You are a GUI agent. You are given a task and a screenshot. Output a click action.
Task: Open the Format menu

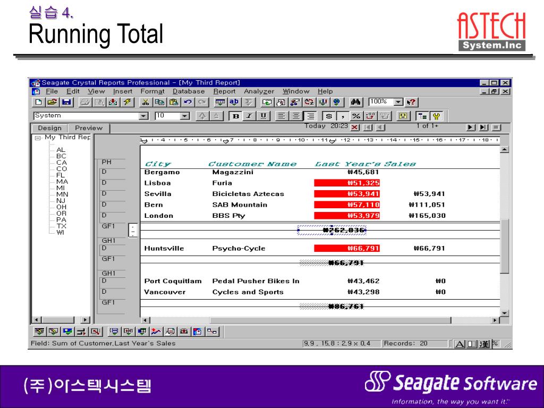point(152,91)
